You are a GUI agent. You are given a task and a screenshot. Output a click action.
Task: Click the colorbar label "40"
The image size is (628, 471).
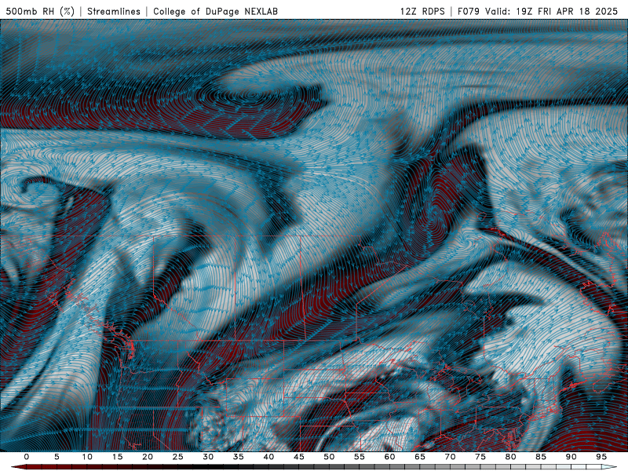point(268,457)
